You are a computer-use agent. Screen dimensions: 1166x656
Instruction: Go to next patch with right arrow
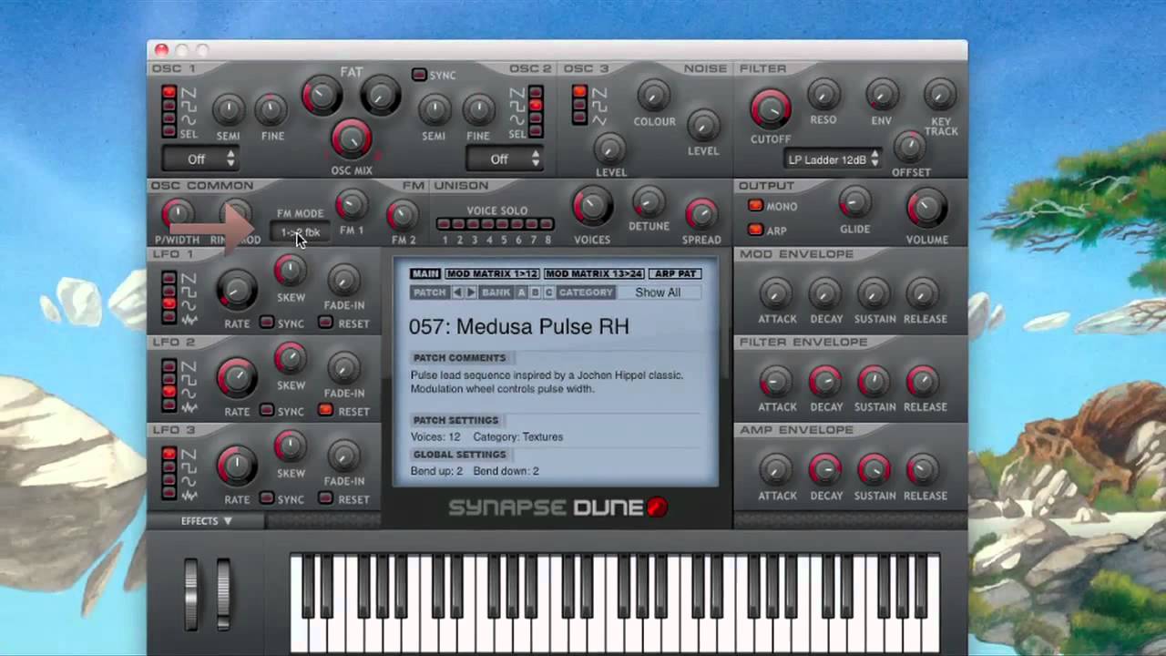(471, 292)
